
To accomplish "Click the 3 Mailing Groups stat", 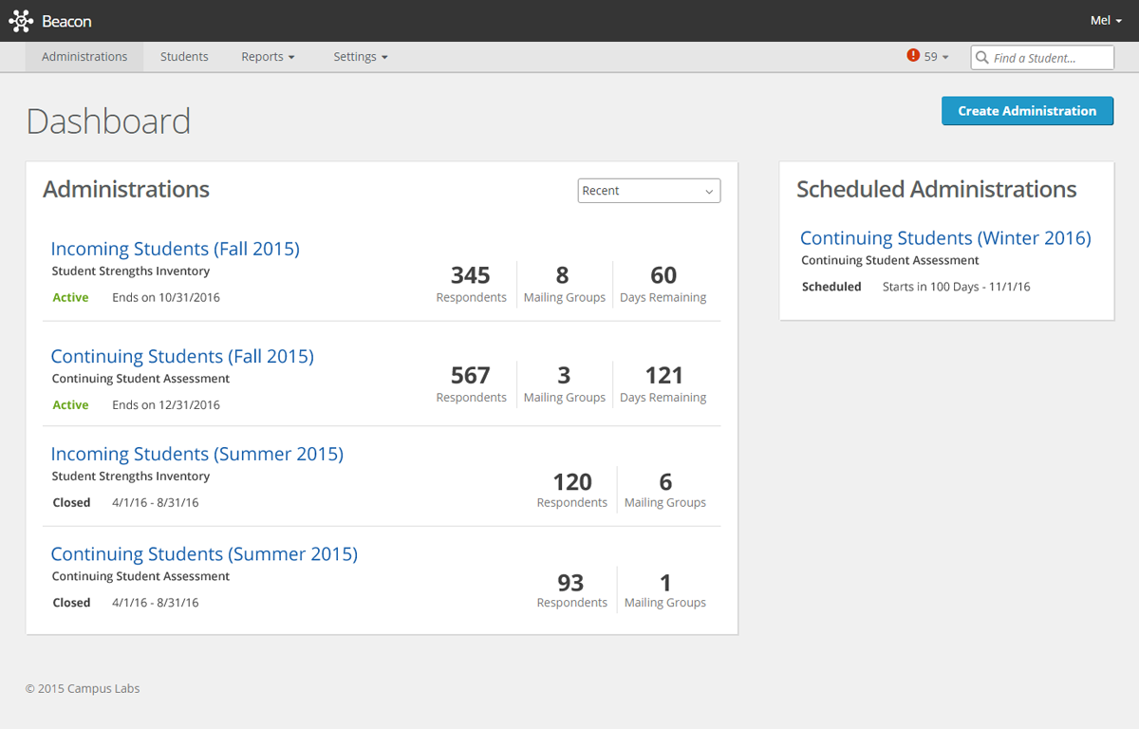I will click(564, 383).
